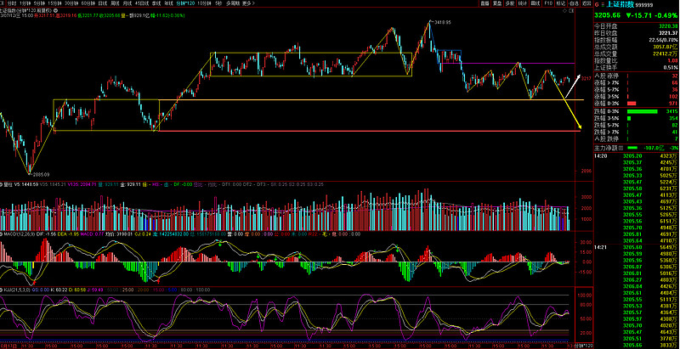The image size is (680, 349).
Task: Click the 上证指数 index name
Action: point(620,4)
